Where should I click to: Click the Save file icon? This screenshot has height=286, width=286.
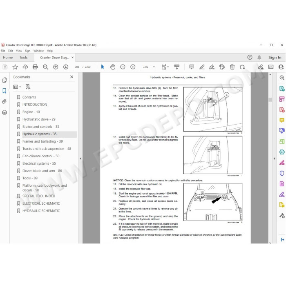(x=5, y=67)
